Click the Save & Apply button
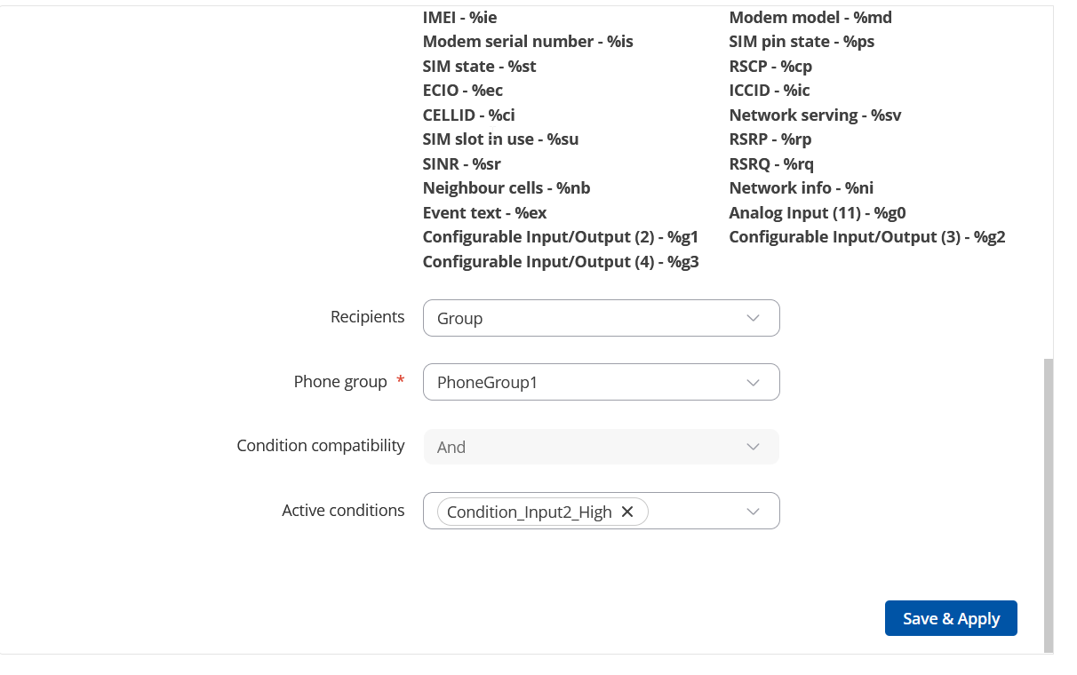 [951, 618]
